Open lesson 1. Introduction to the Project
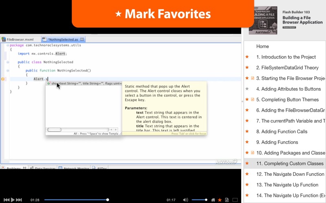This screenshot has width=326, height=203. pyautogui.click(x=286, y=57)
